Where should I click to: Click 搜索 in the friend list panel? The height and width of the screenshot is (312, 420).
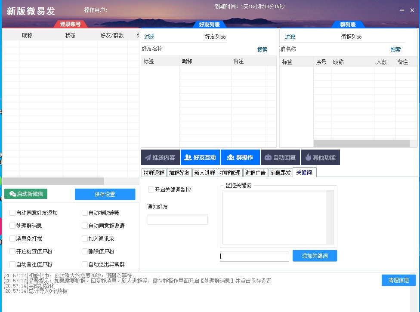click(262, 49)
